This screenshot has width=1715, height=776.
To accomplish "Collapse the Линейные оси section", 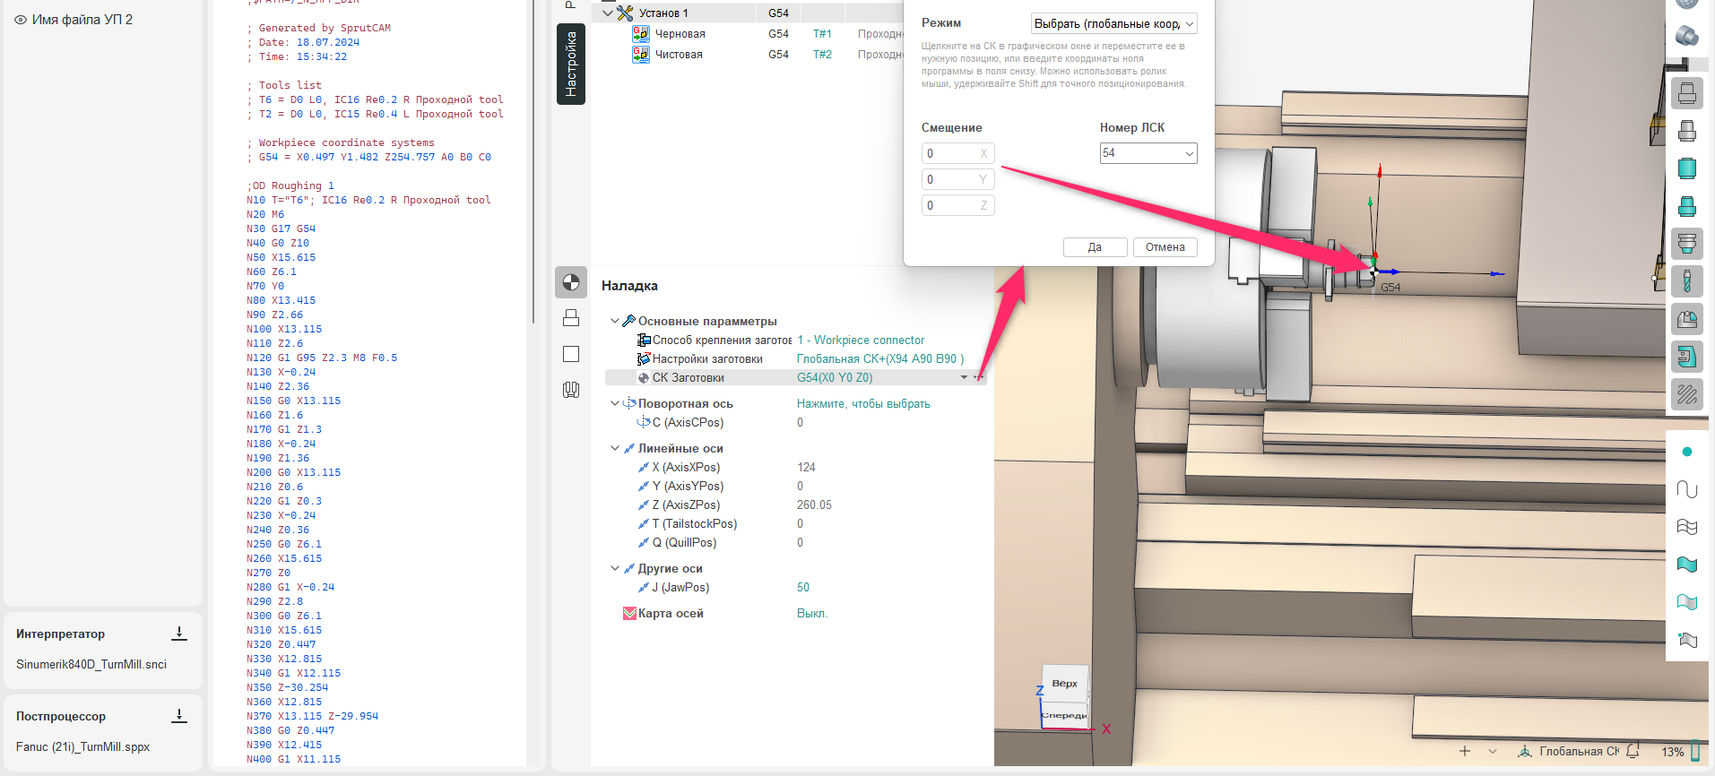I will 615,448.
